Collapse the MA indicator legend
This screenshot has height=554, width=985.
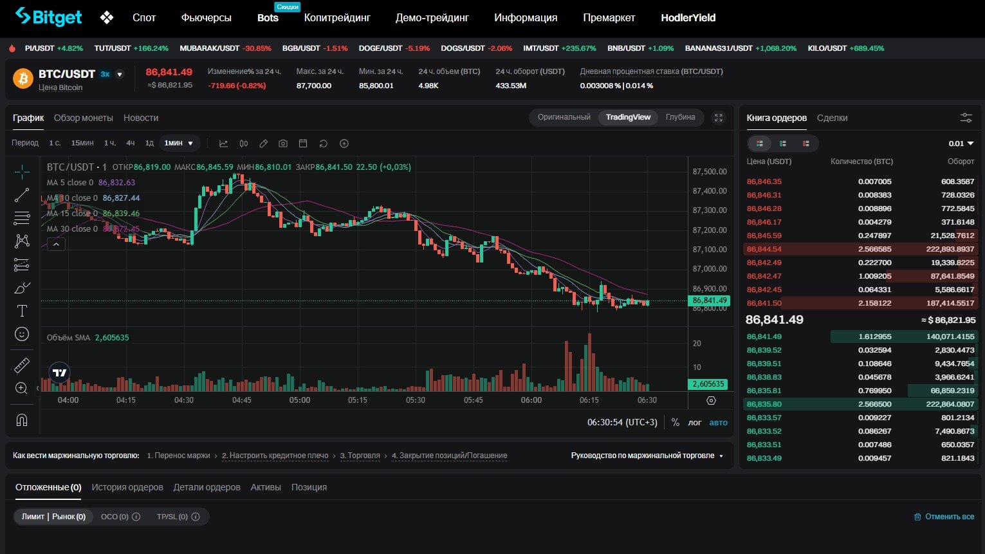[x=56, y=245]
